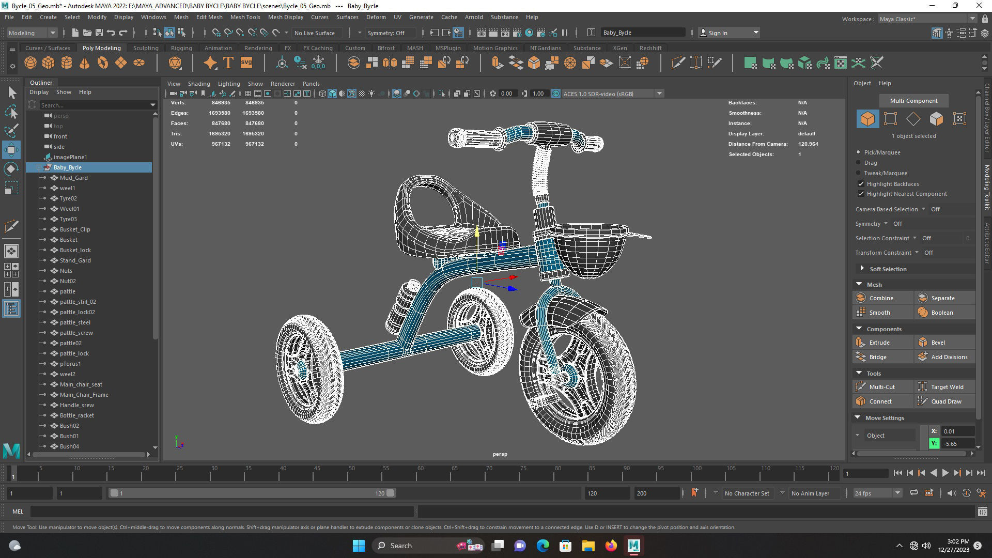Select Object selection mode cube icon
The height and width of the screenshot is (558, 992).
[867, 119]
